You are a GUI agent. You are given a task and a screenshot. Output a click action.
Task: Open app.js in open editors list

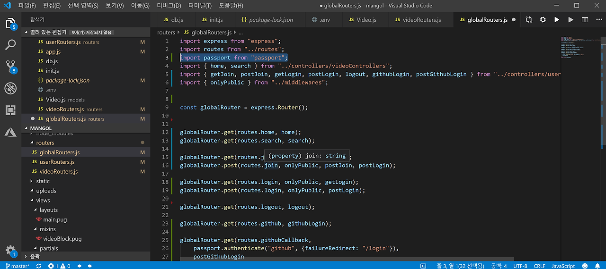click(x=85, y=51)
